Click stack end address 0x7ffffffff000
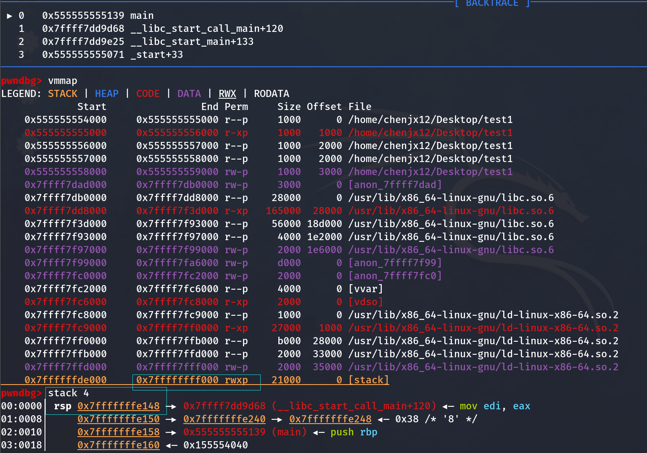 tap(177, 380)
